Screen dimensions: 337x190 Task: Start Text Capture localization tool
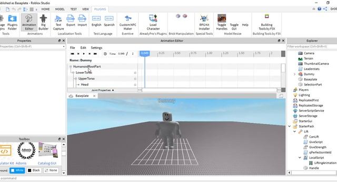(x=58, y=22)
